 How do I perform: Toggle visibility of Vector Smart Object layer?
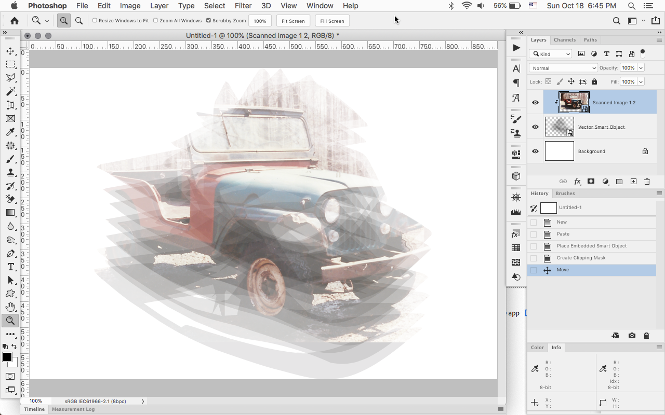pos(535,127)
